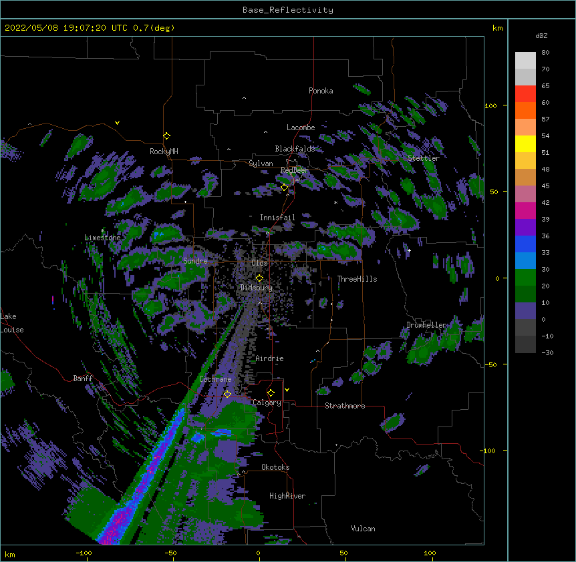The width and height of the screenshot is (576, 562).
Task: Click the Stettler city label
Action: pyautogui.click(x=424, y=158)
